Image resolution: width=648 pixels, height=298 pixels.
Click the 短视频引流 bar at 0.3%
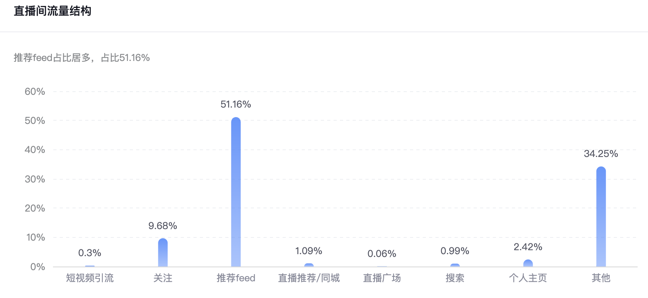90,266
